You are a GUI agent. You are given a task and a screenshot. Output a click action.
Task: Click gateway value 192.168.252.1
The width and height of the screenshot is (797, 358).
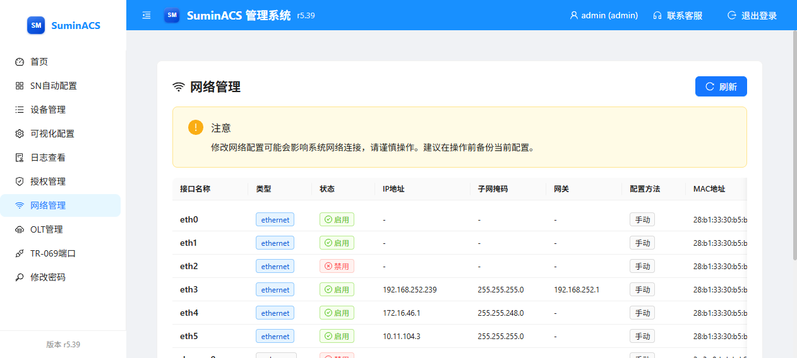(x=577, y=290)
